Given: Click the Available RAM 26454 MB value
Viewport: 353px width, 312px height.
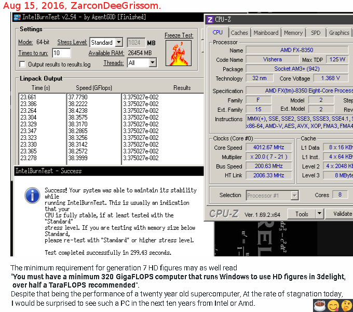Looking at the screenshot, I should click(140, 53).
